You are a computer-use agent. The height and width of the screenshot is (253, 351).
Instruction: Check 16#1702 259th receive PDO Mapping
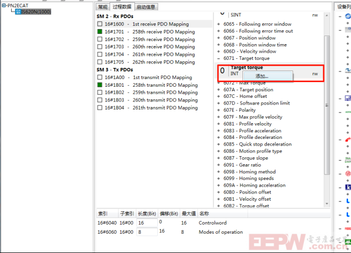[100, 39]
